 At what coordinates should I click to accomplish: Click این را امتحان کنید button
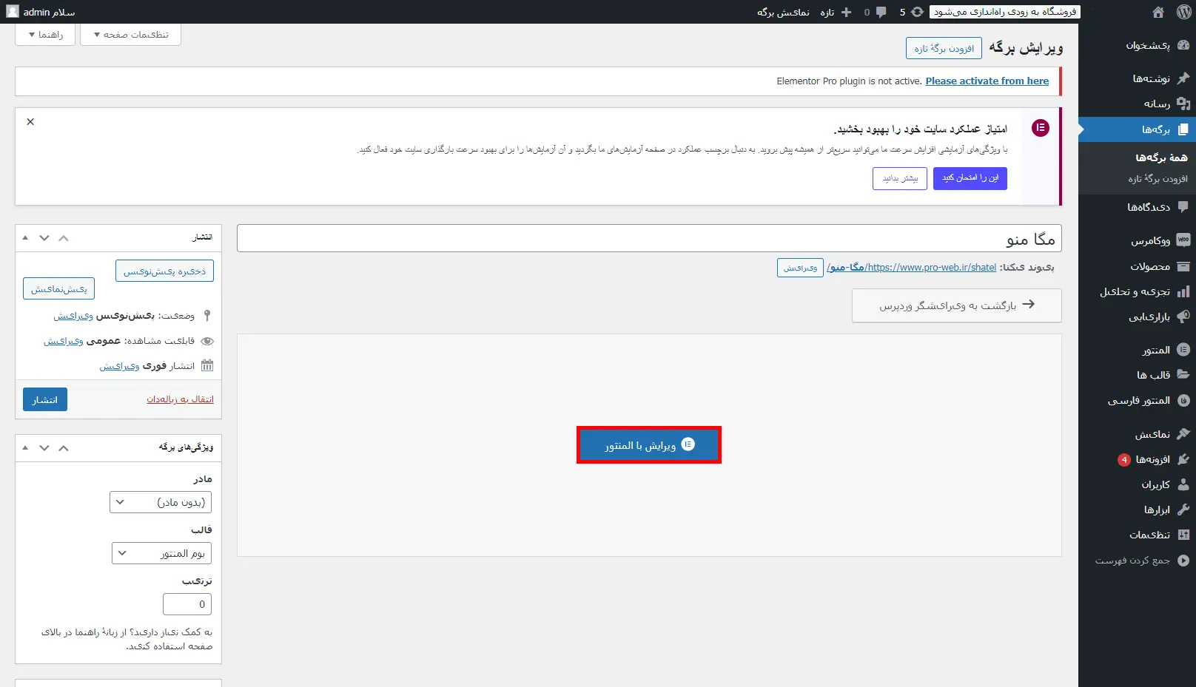point(970,178)
